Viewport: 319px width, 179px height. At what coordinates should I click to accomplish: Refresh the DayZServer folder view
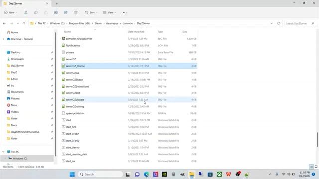coord(279,23)
